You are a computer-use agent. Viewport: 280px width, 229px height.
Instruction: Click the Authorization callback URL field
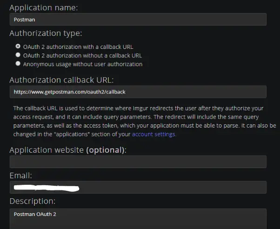coord(138,92)
